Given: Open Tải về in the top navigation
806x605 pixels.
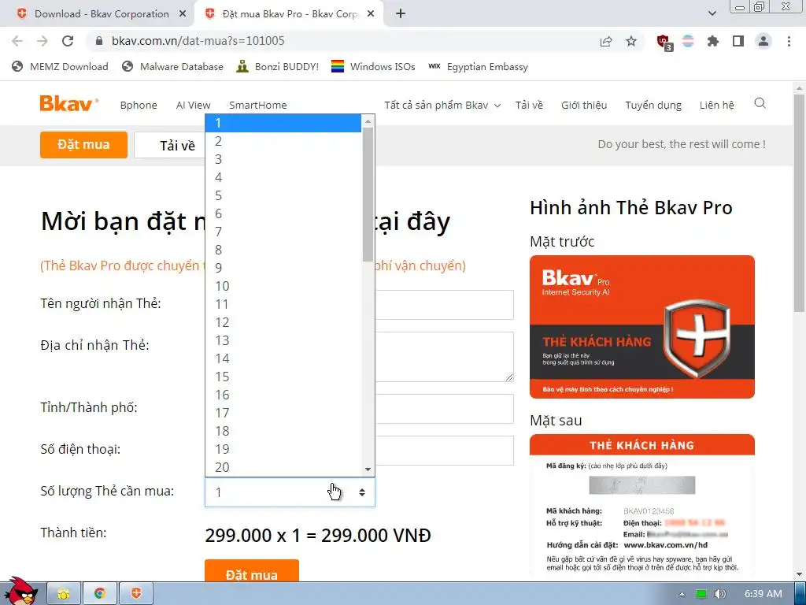Looking at the screenshot, I should 529,105.
